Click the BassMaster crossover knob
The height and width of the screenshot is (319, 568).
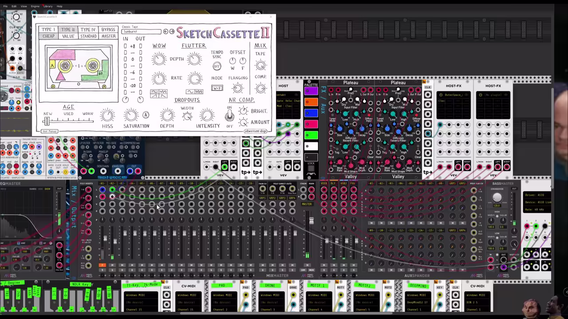497,198
